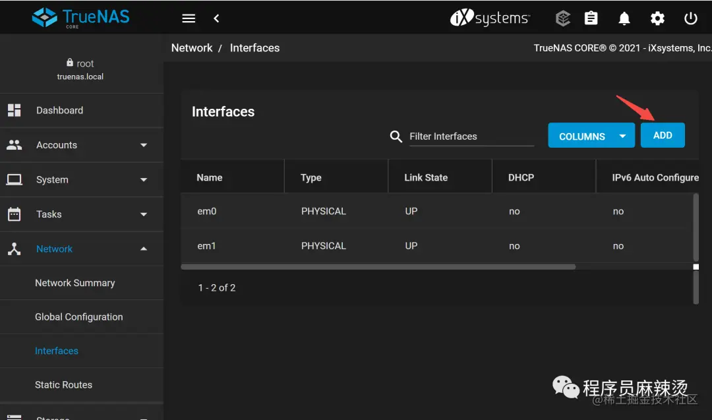
Task: Click the table's horizontal scrollbar
Action: [378, 267]
